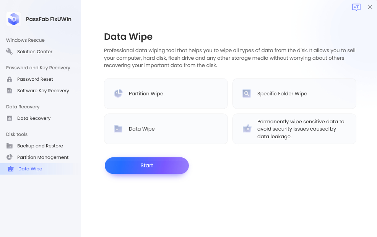Close the PassFab FixUWin window
377x237 pixels.
pyautogui.click(x=370, y=7)
